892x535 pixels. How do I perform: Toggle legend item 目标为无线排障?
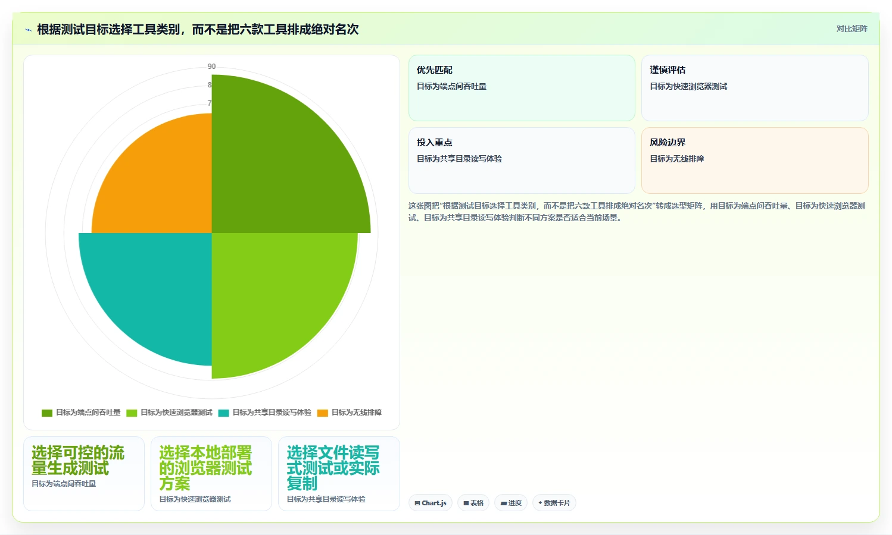350,413
